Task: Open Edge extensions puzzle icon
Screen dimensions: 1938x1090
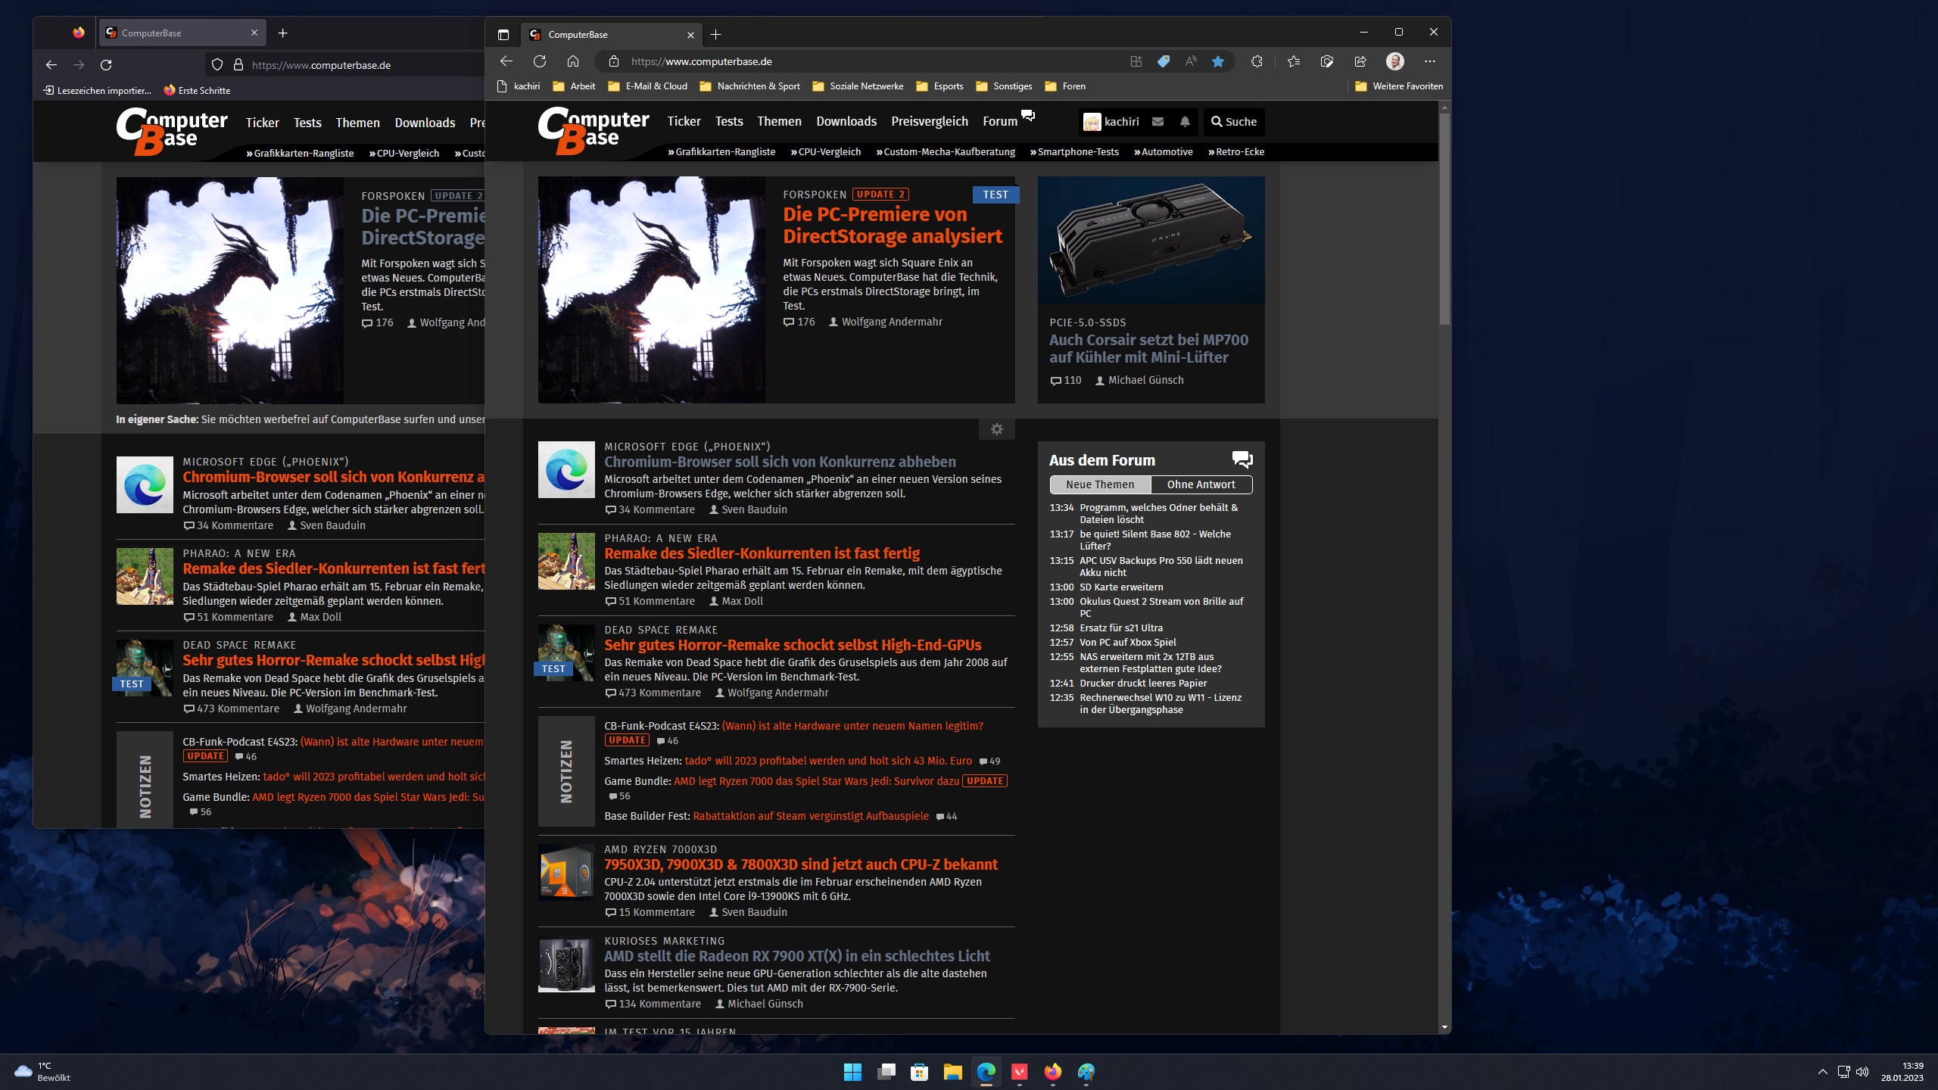Action: (1257, 61)
